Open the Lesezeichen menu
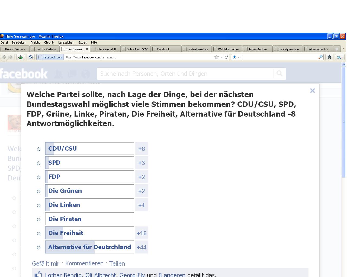 pos(66,42)
